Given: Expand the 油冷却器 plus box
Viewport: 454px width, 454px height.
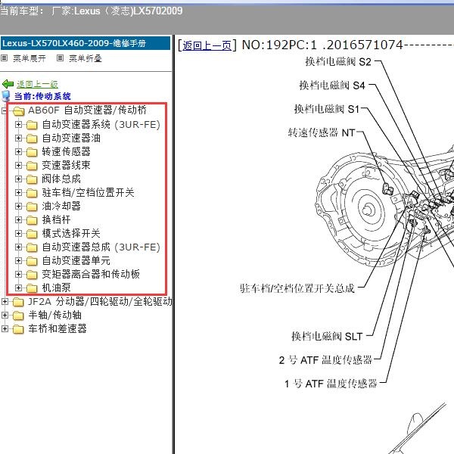Looking at the screenshot, I should click(18, 206).
